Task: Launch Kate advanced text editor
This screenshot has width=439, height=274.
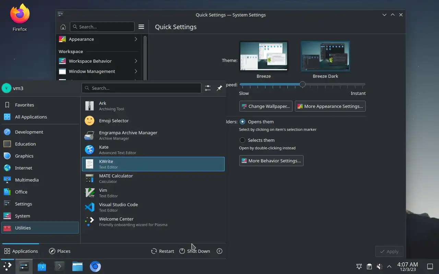Action: click(x=153, y=150)
